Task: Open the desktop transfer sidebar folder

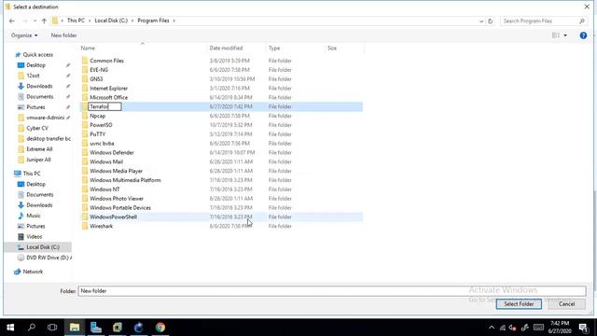Action: [49, 139]
